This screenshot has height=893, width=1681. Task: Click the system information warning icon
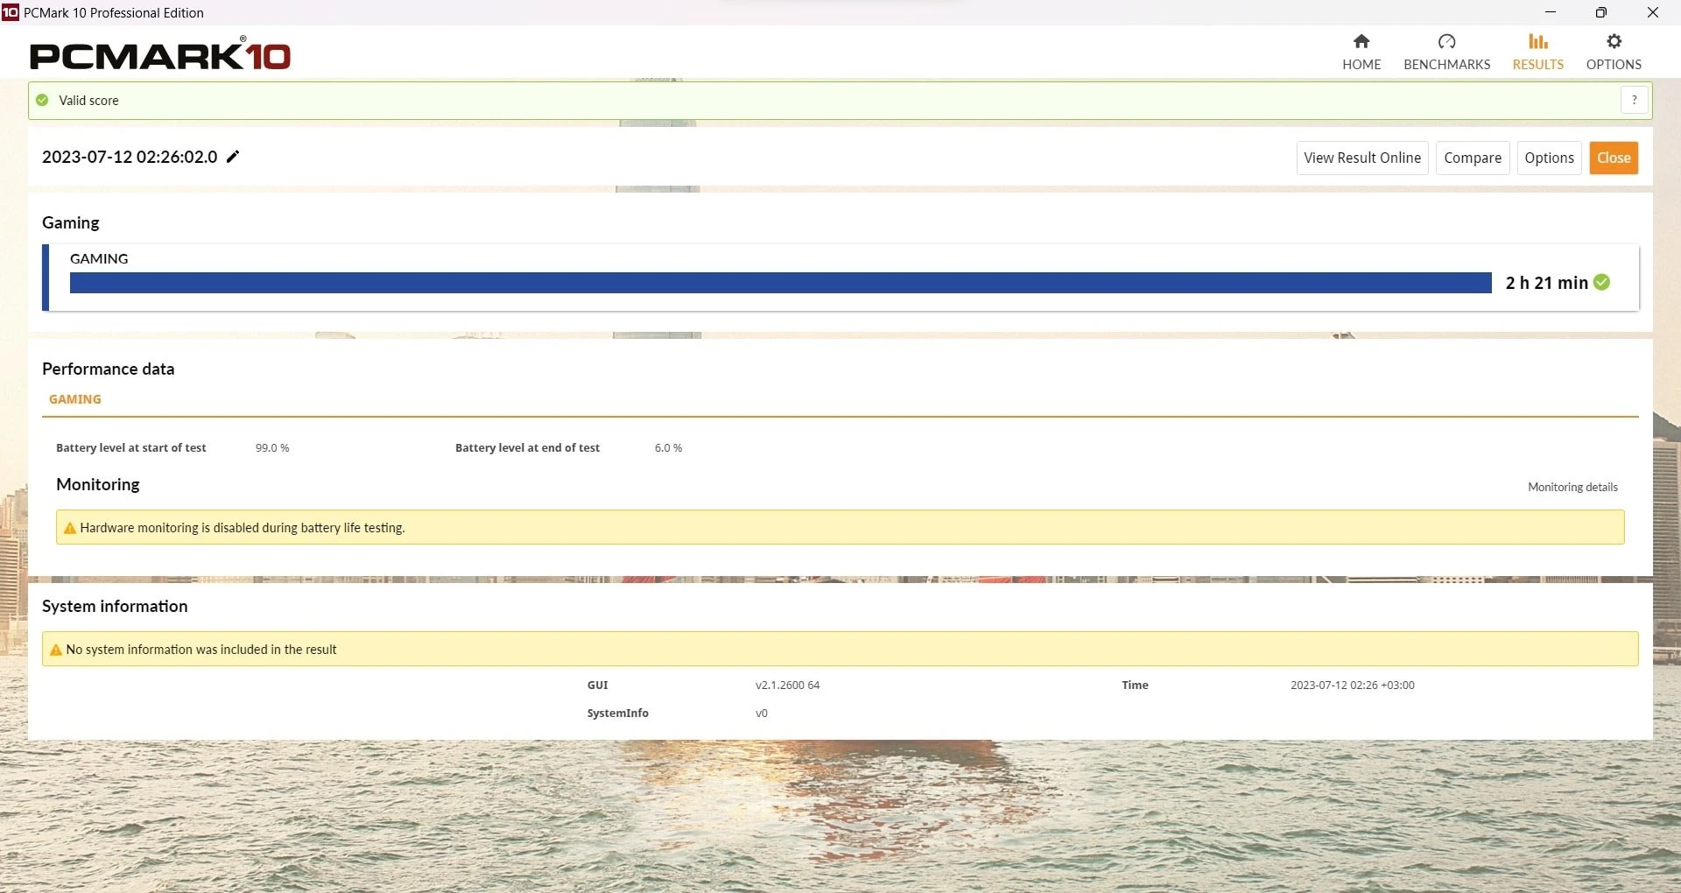[56, 650]
